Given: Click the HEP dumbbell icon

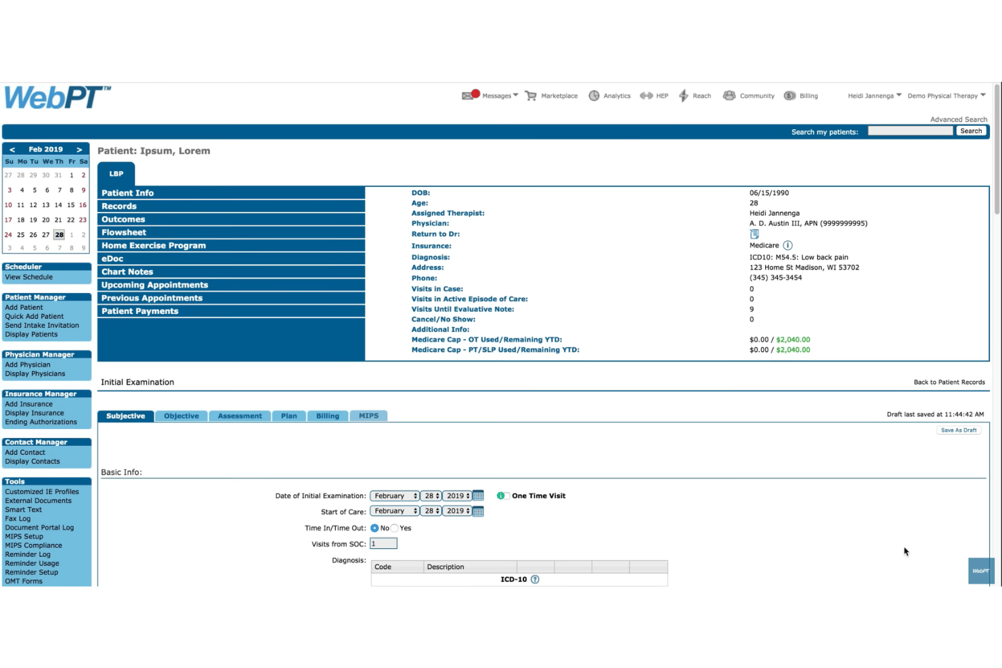Looking at the screenshot, I should [647, 95].
